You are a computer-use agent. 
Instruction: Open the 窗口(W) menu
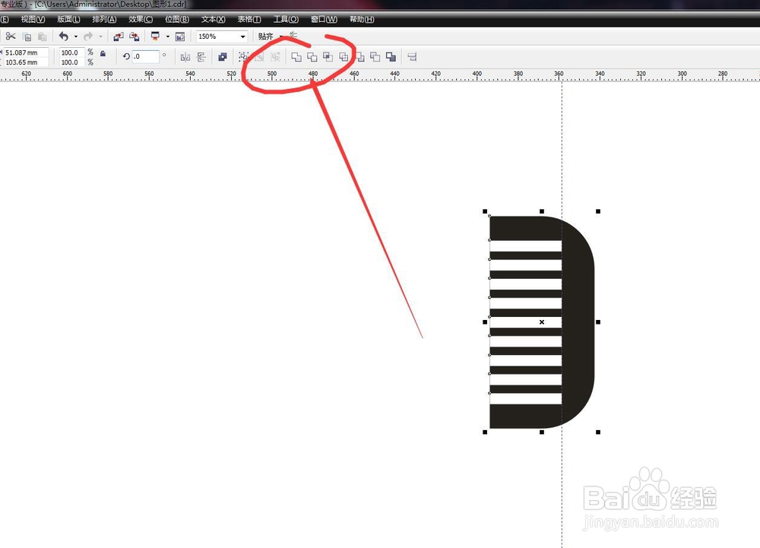[x=324, y=19]
